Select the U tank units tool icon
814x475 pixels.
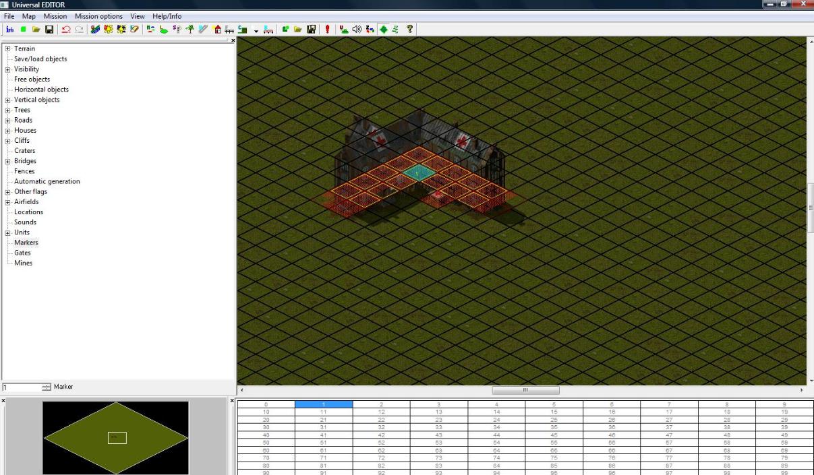345,29
